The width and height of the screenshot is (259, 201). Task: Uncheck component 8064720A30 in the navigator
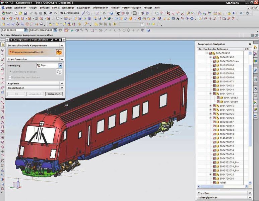[210, 53]
